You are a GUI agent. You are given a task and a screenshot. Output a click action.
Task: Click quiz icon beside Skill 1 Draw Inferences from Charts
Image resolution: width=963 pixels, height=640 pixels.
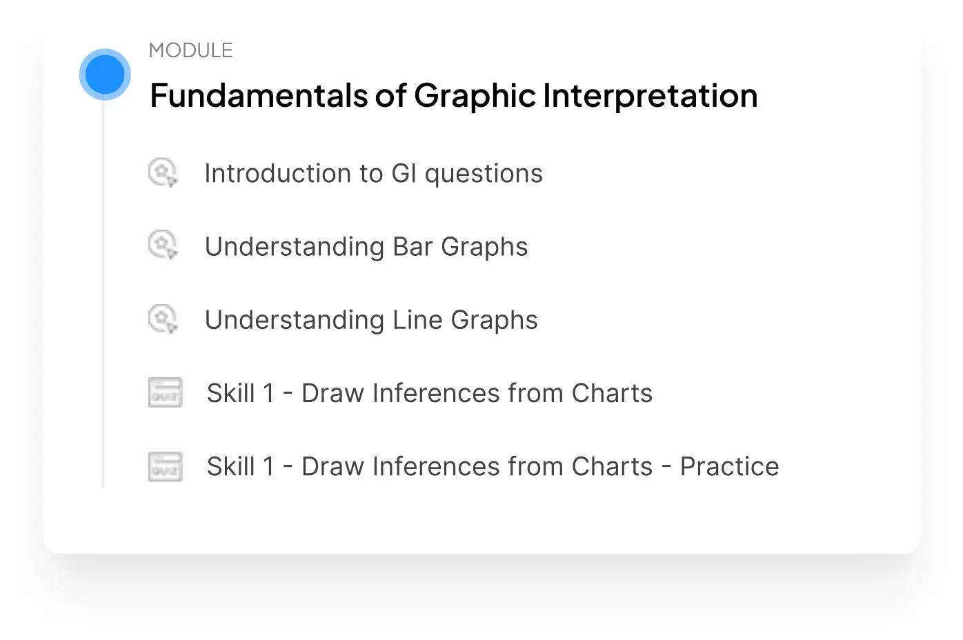[166, 392]
